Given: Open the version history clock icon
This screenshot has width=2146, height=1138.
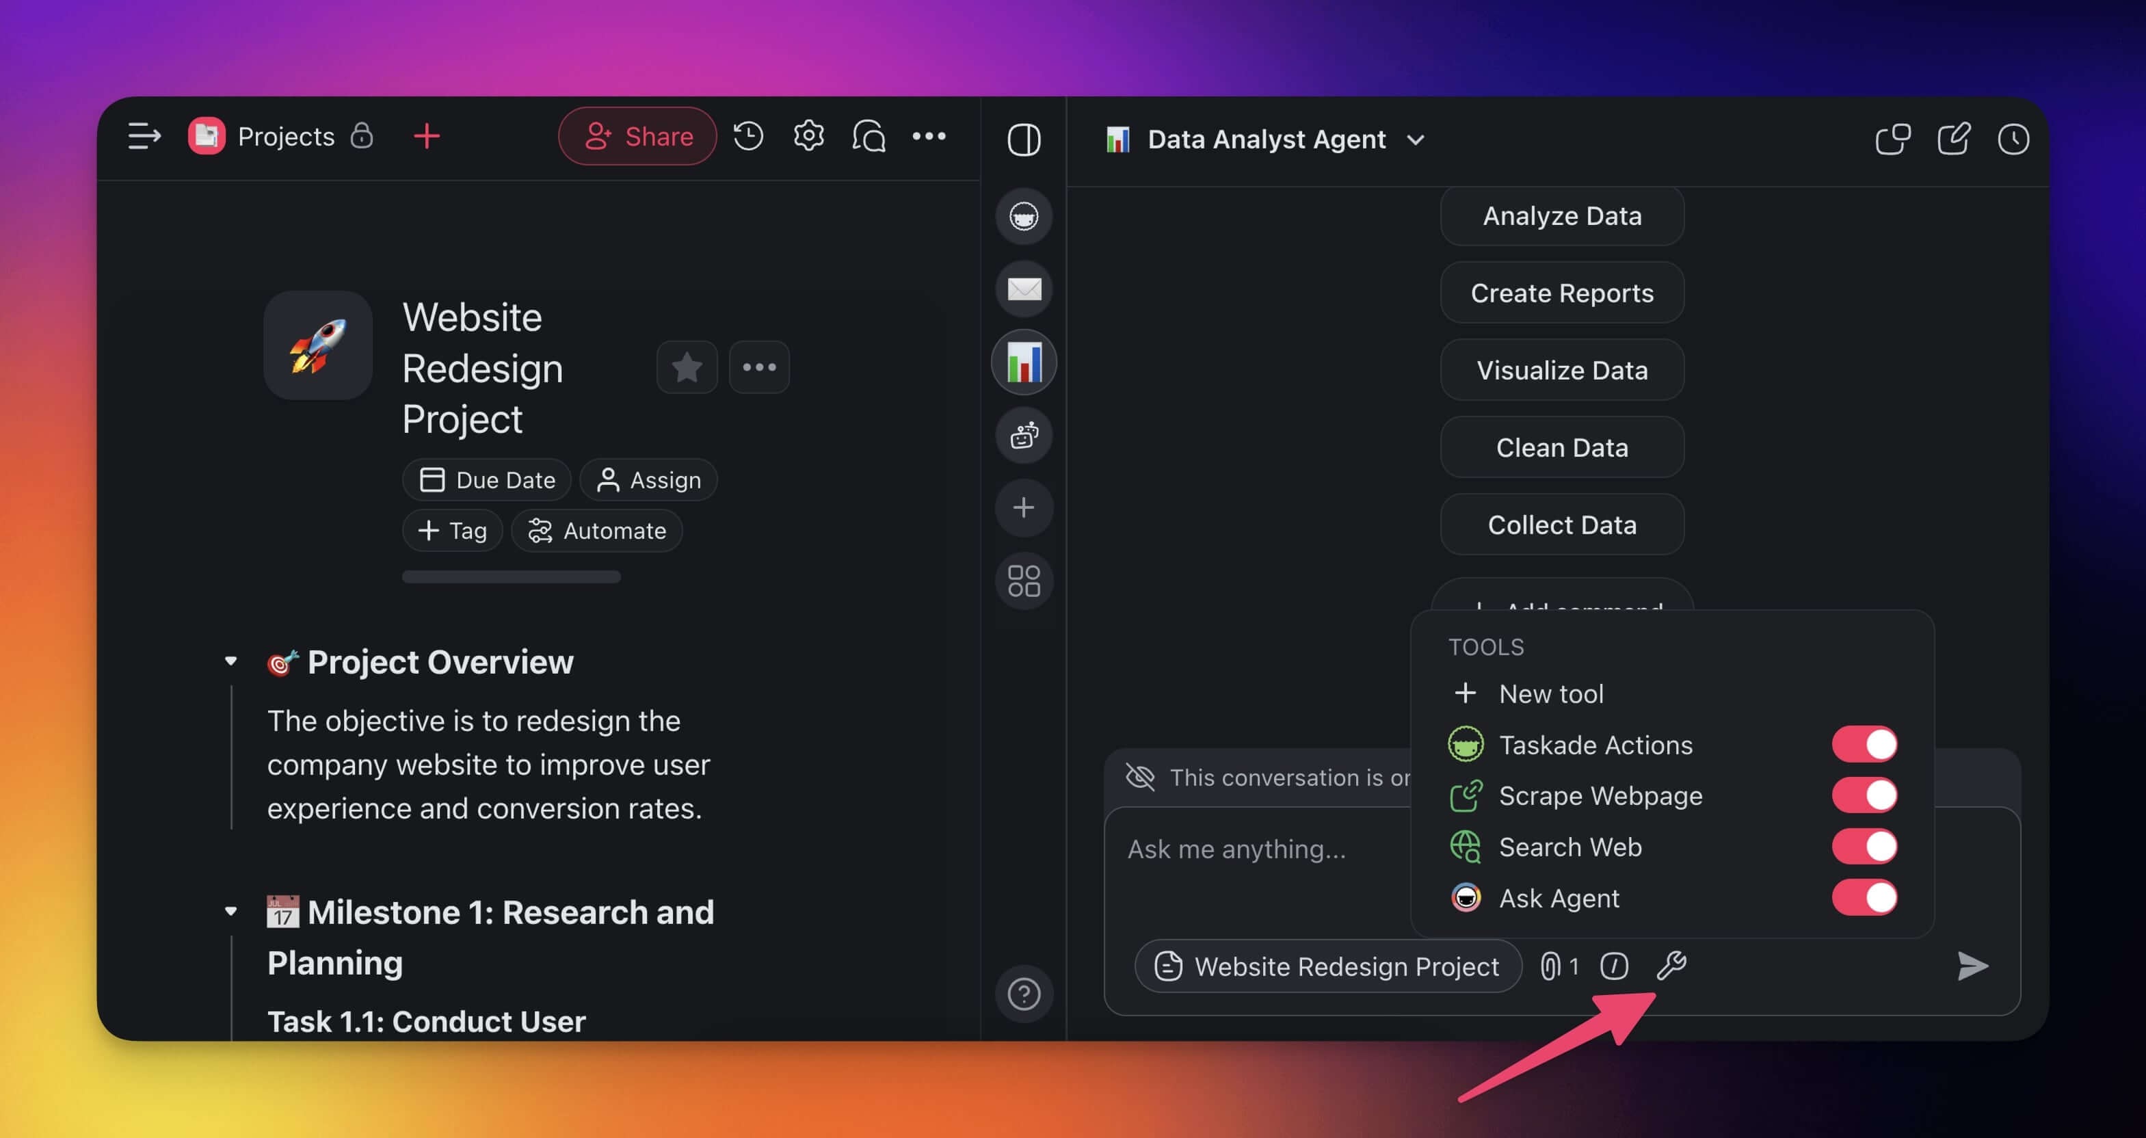Looking at the screenshot, I should [x=747, y=136].
